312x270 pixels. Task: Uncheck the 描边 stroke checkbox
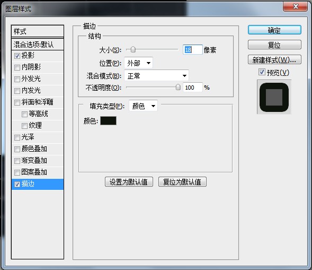point(17,184)
